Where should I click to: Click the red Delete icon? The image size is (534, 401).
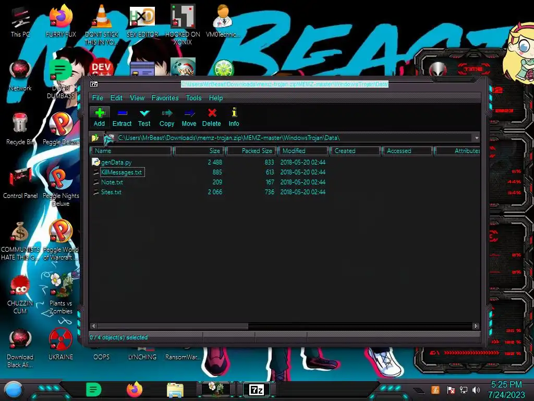tap(212, 117)
